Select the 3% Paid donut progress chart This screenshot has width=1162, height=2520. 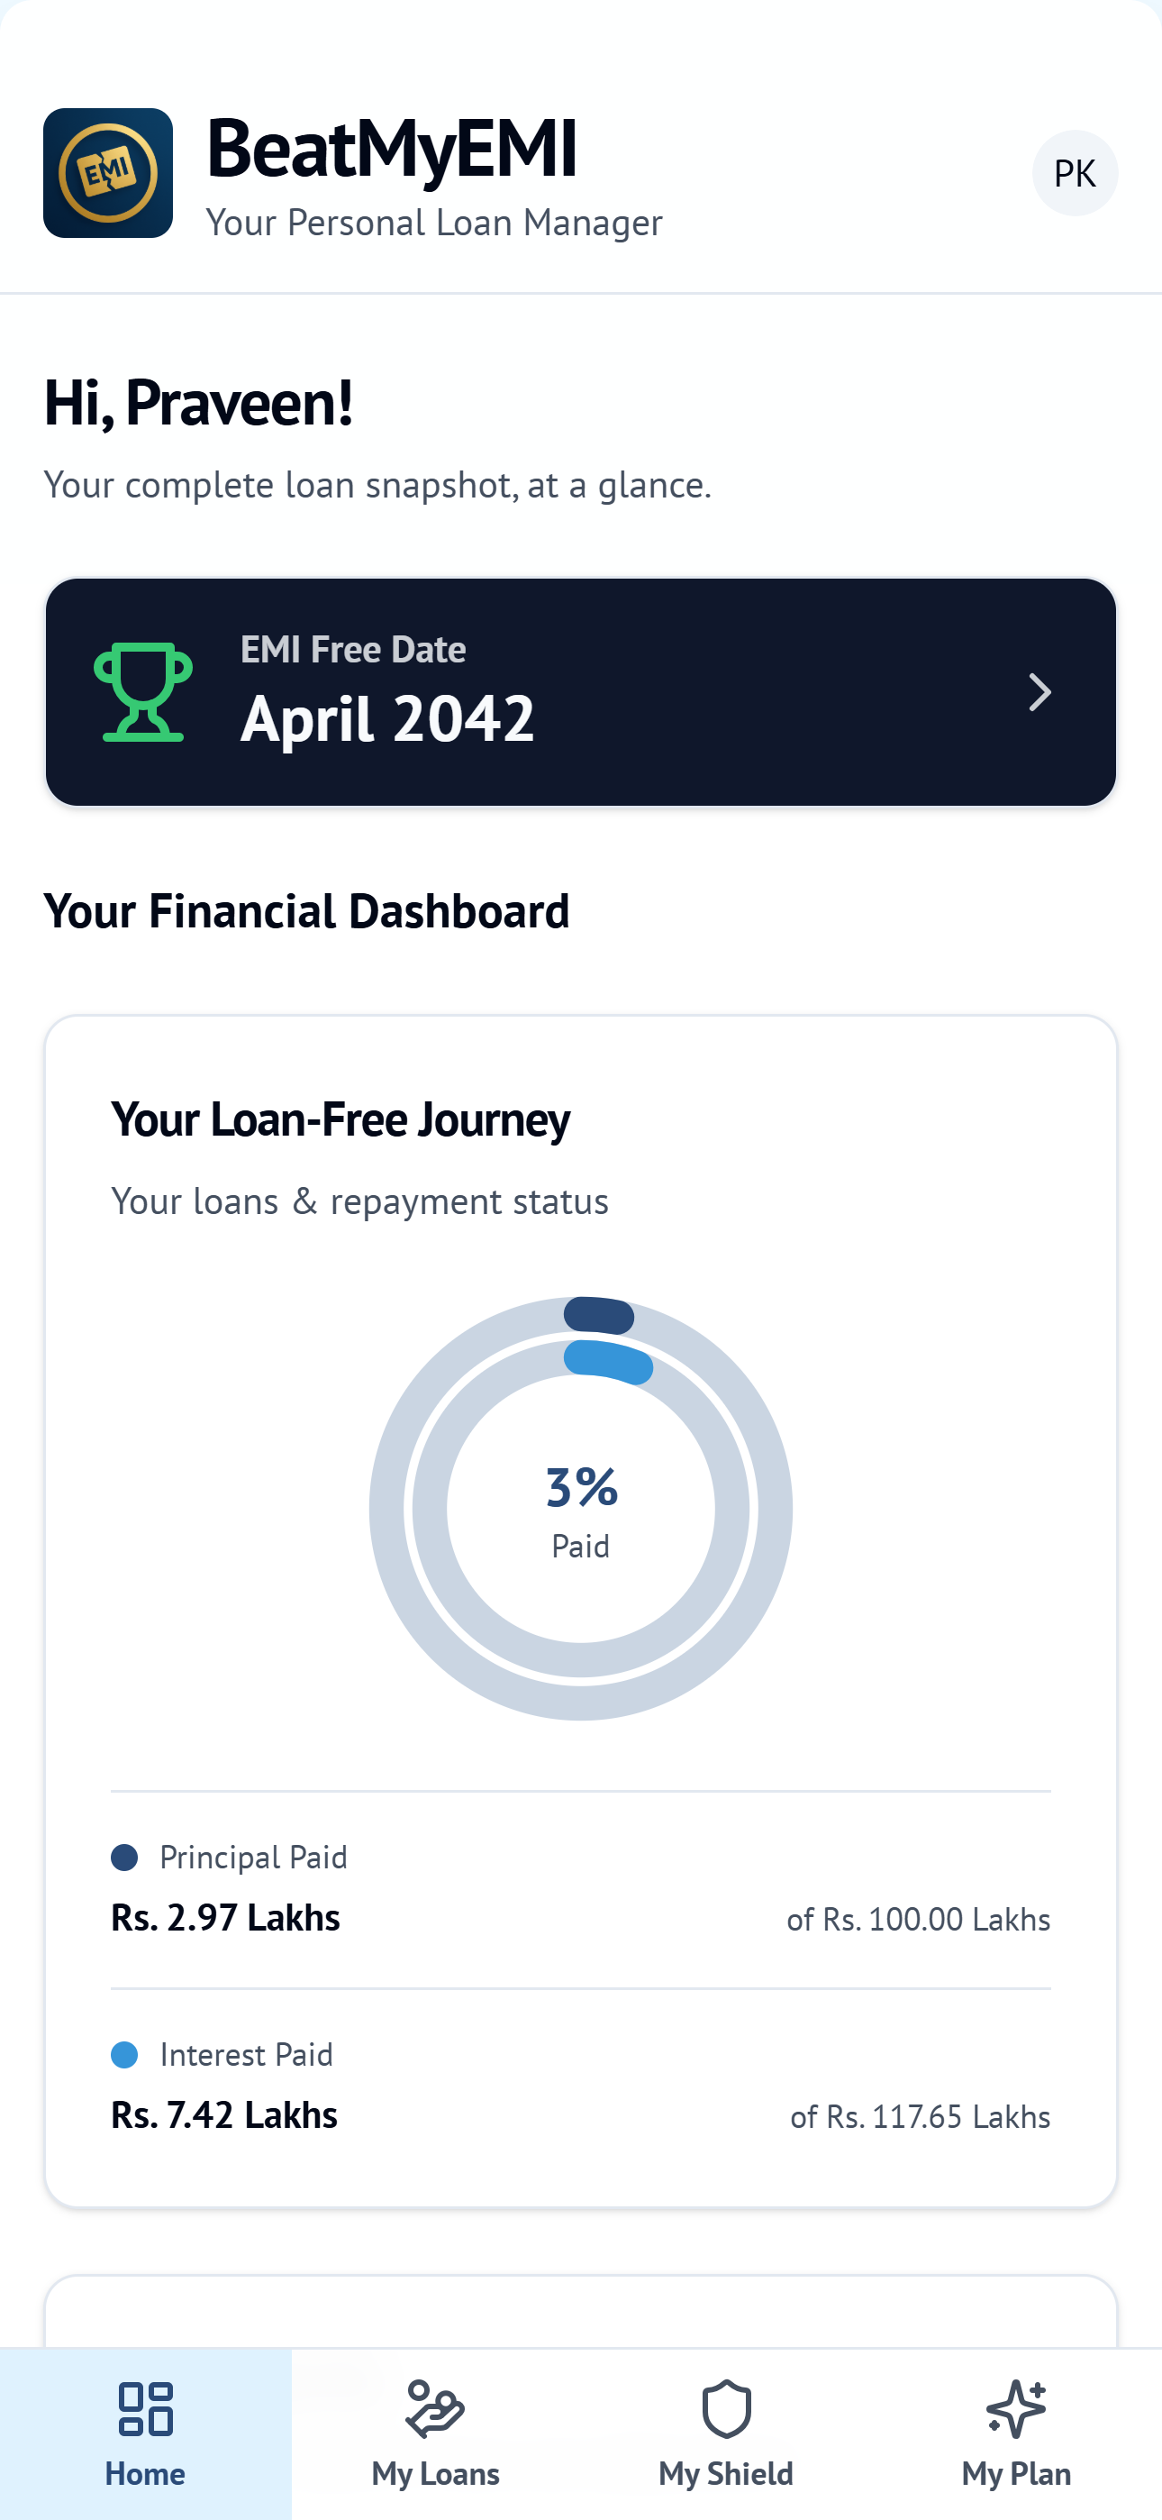coord(581,1507)
